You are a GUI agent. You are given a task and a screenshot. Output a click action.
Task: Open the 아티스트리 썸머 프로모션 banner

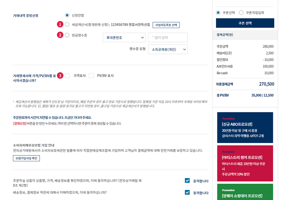pos(245,163)
